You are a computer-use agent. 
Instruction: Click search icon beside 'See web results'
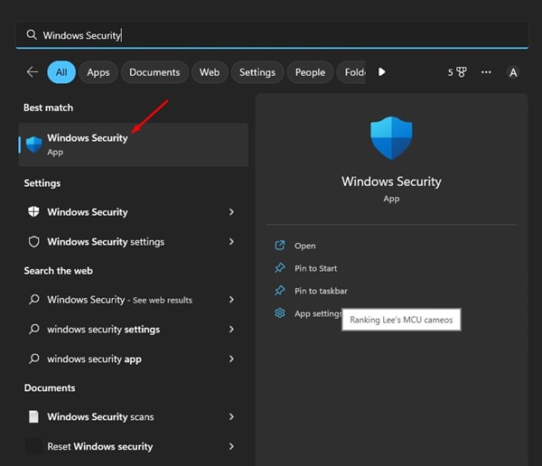pos(34,299)
